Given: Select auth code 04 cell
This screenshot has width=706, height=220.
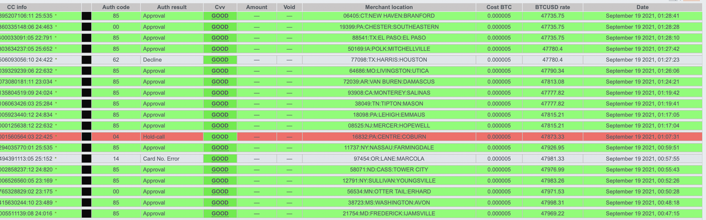Looking at the screenshot, I should coord(116,137).
